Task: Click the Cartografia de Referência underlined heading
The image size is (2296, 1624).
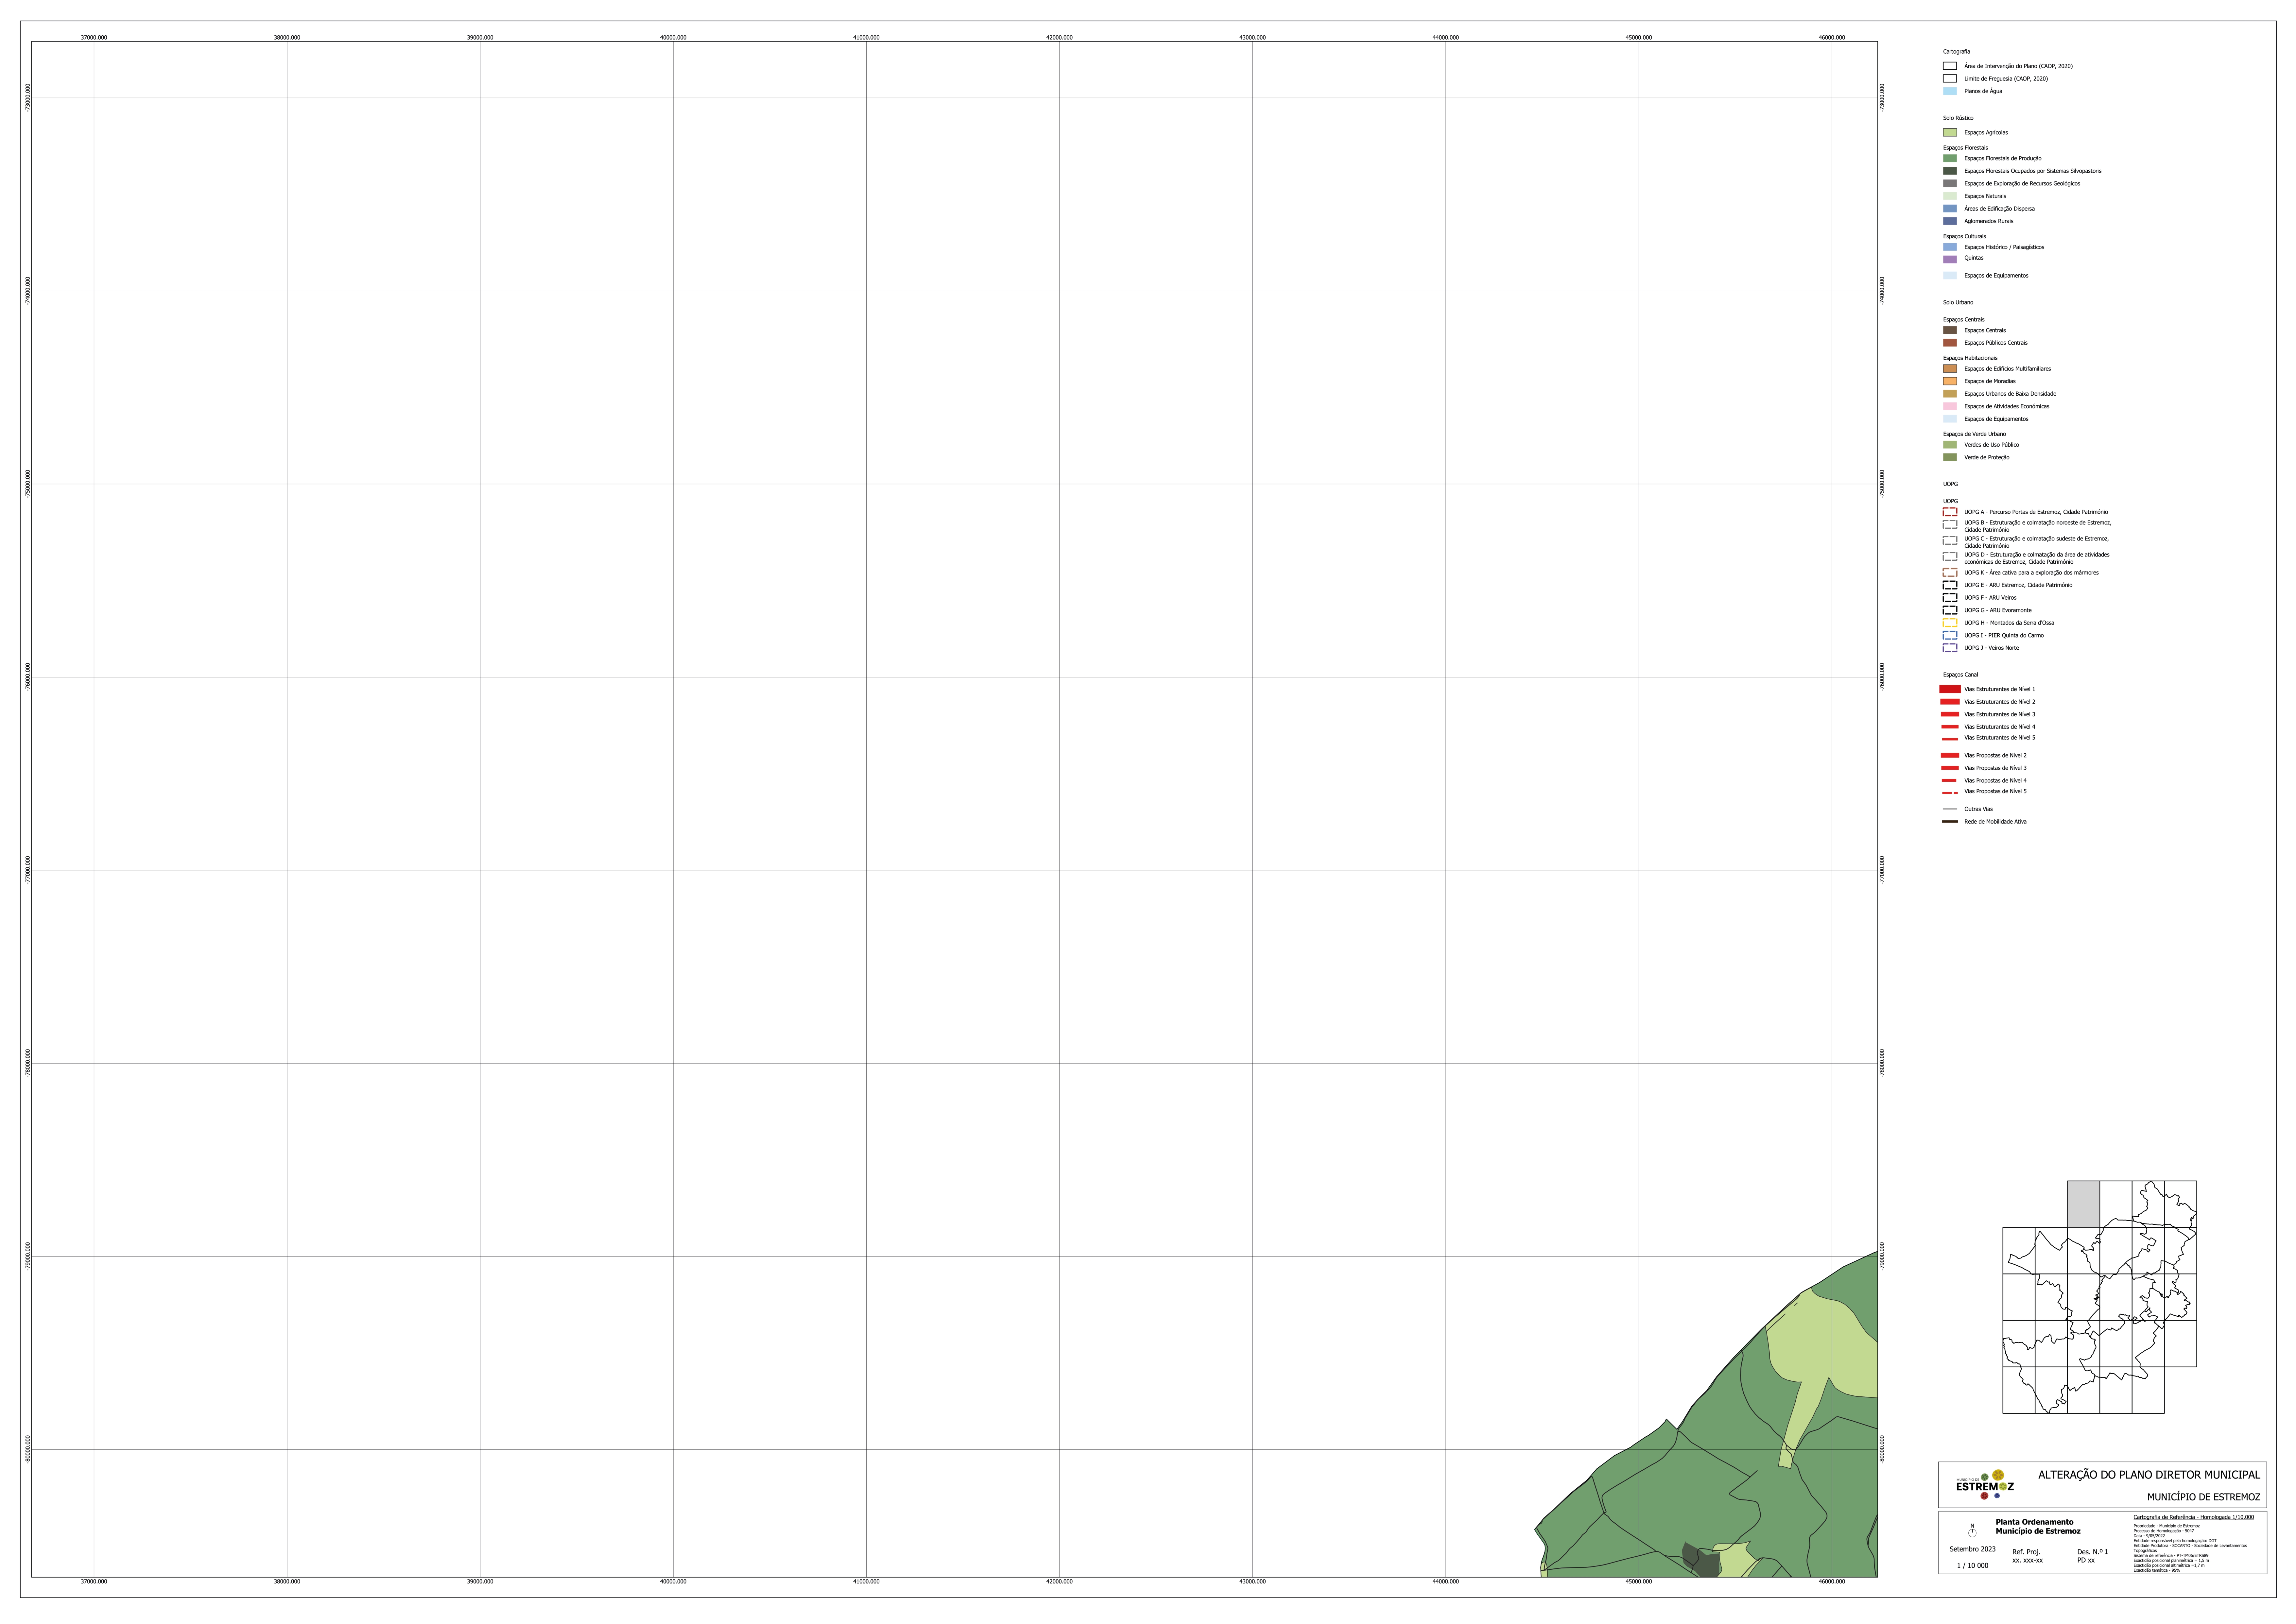Action: click(2193, 1517)
